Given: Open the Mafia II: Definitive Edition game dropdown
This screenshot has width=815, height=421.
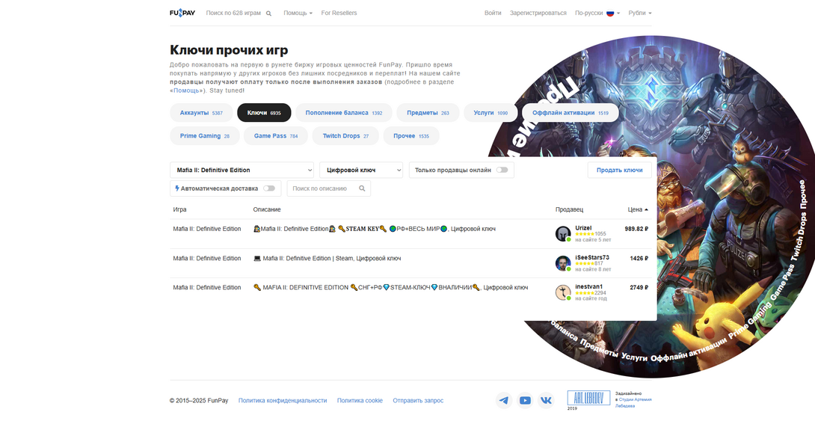Looking at the screenshot, I should 242,170.
